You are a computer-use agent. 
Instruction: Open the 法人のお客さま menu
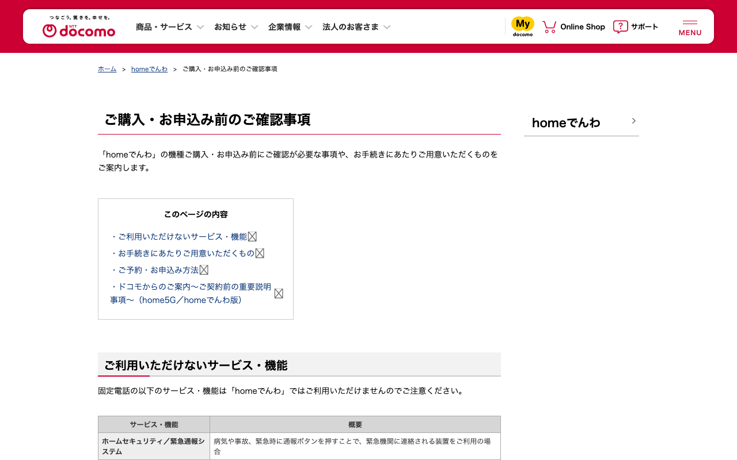(x=351, y=27)
